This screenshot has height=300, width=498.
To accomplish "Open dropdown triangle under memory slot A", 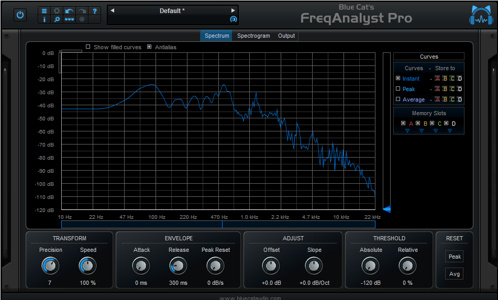I will [407, 131].
